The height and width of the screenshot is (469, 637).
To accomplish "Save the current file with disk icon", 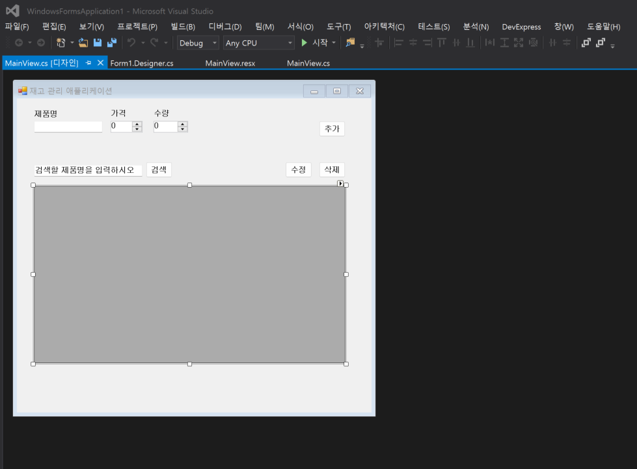I will pos(98,43).
